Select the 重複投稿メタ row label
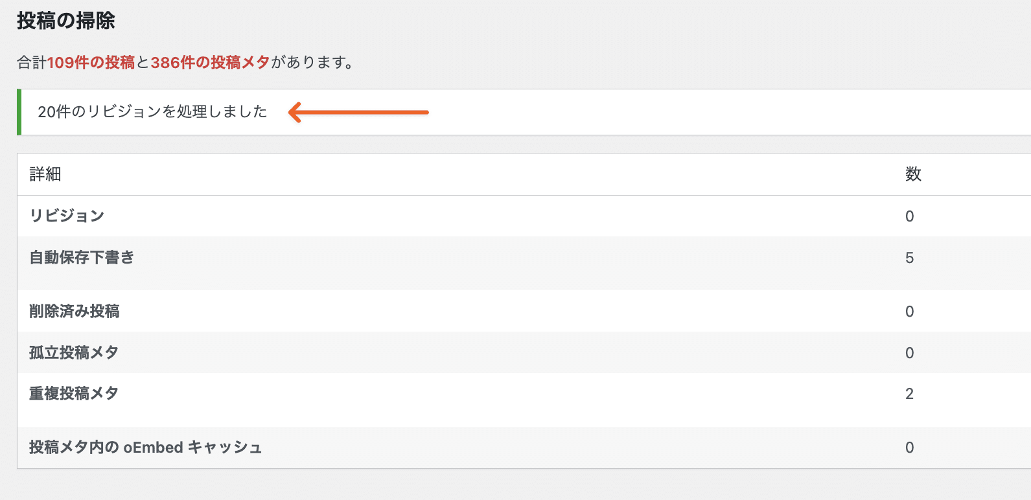The height and width of the screenshot is (500, 1031). click(x=74, y=393)
